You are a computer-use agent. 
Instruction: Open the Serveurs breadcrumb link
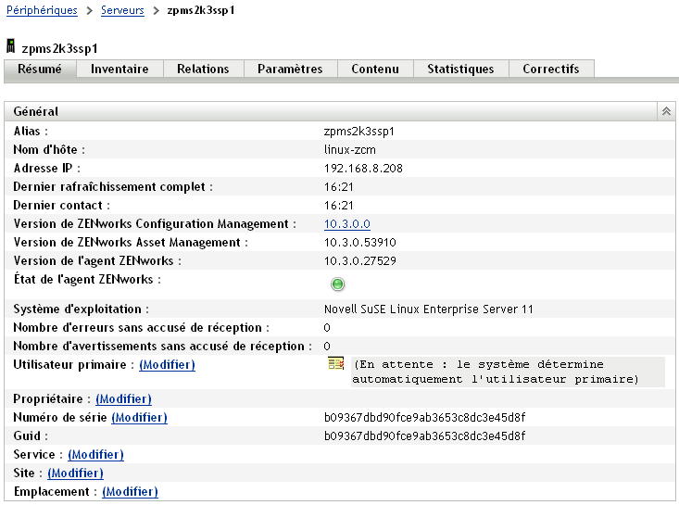click(121, 10)
